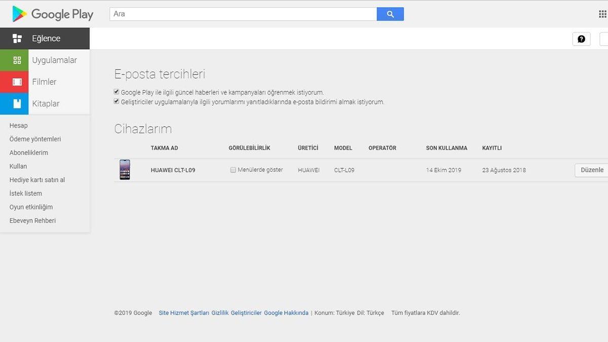Expand the Eğlence section header

pyautogui.click(x=45, y=38)
